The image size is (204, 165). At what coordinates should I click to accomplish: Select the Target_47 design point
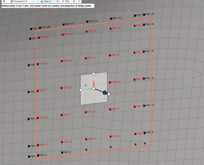64,25
